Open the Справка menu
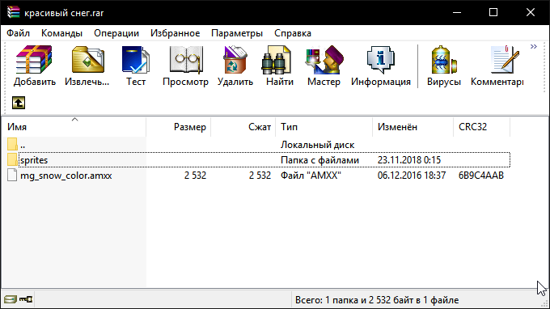 (x=293, y=33)
